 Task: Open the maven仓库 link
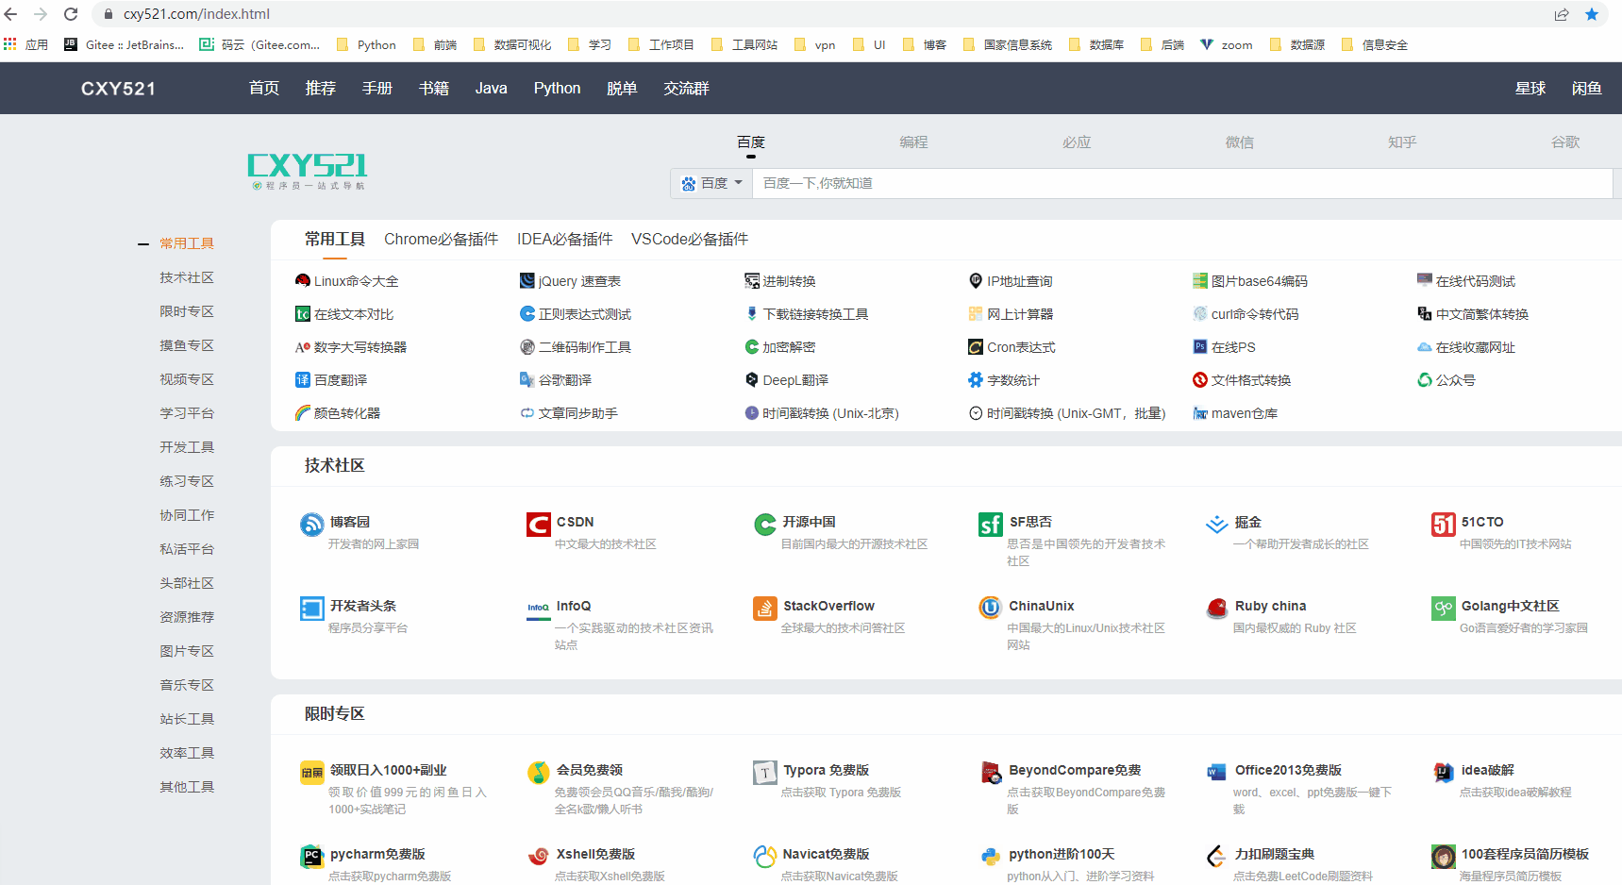(x=1245, y=413)
